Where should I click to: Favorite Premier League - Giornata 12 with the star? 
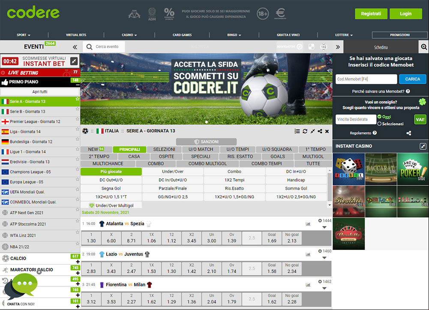coord(78,119)
